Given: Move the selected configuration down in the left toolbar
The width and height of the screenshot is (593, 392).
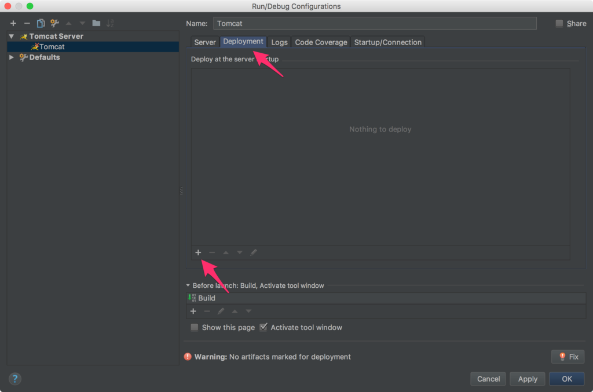Looking at the screenshot, I should [x=82, y=23].
